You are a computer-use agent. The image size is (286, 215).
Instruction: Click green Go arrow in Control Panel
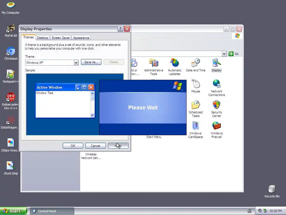click(231, 54)
